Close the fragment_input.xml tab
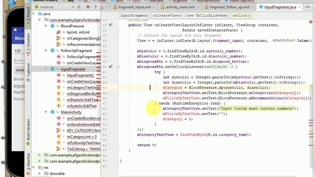The width and height of the screenshot is (315, 177). (154, 7)
